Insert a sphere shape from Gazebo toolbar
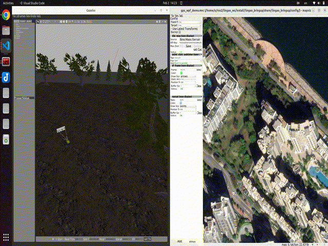328x246 pixels. [x=64, y=22]
